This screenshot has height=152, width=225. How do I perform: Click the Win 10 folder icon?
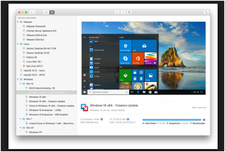(24, 84)
